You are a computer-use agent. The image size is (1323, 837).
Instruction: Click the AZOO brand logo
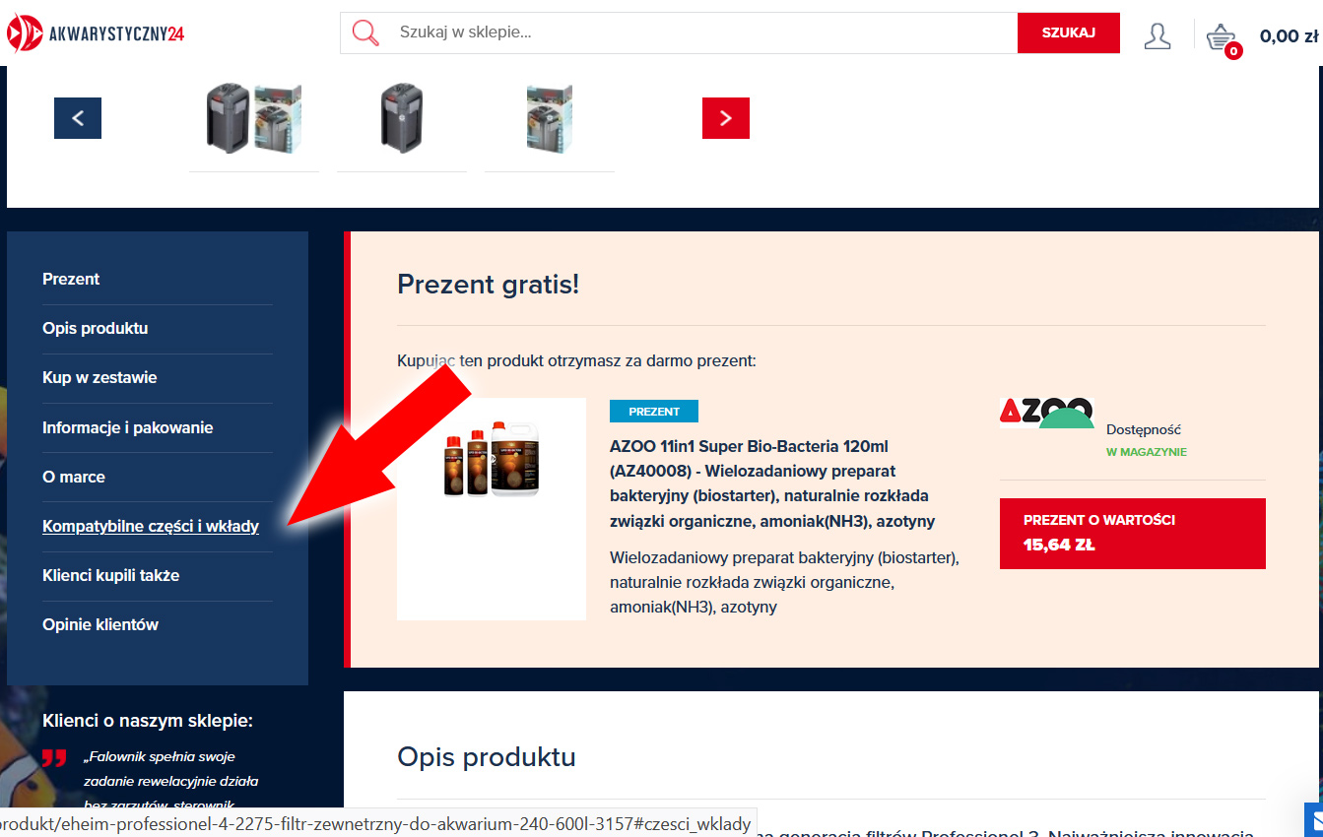(x=1047, y=413)
